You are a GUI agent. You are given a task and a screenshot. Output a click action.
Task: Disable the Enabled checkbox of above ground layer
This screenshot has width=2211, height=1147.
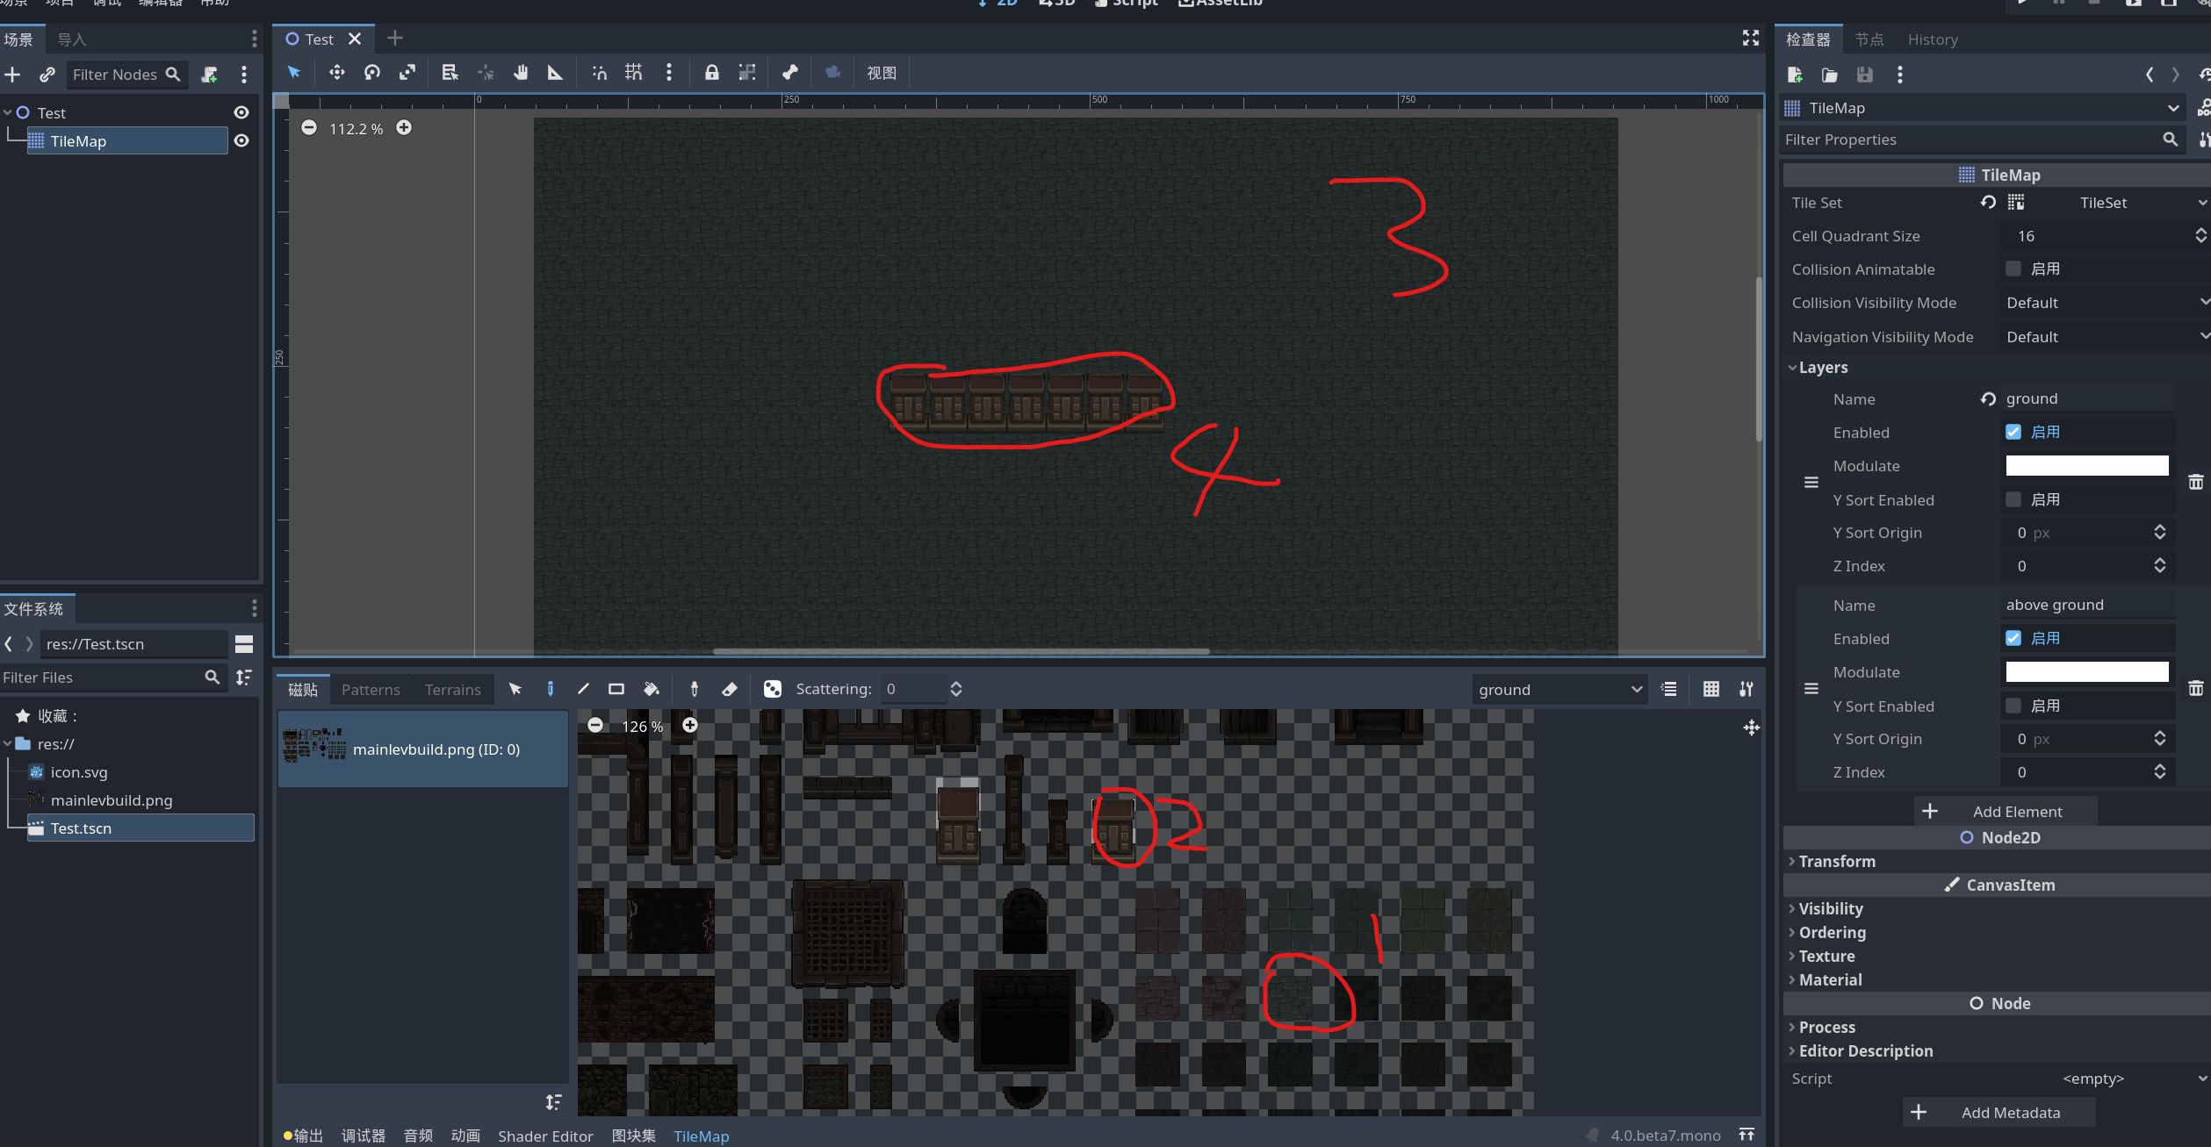point(2015,638)
